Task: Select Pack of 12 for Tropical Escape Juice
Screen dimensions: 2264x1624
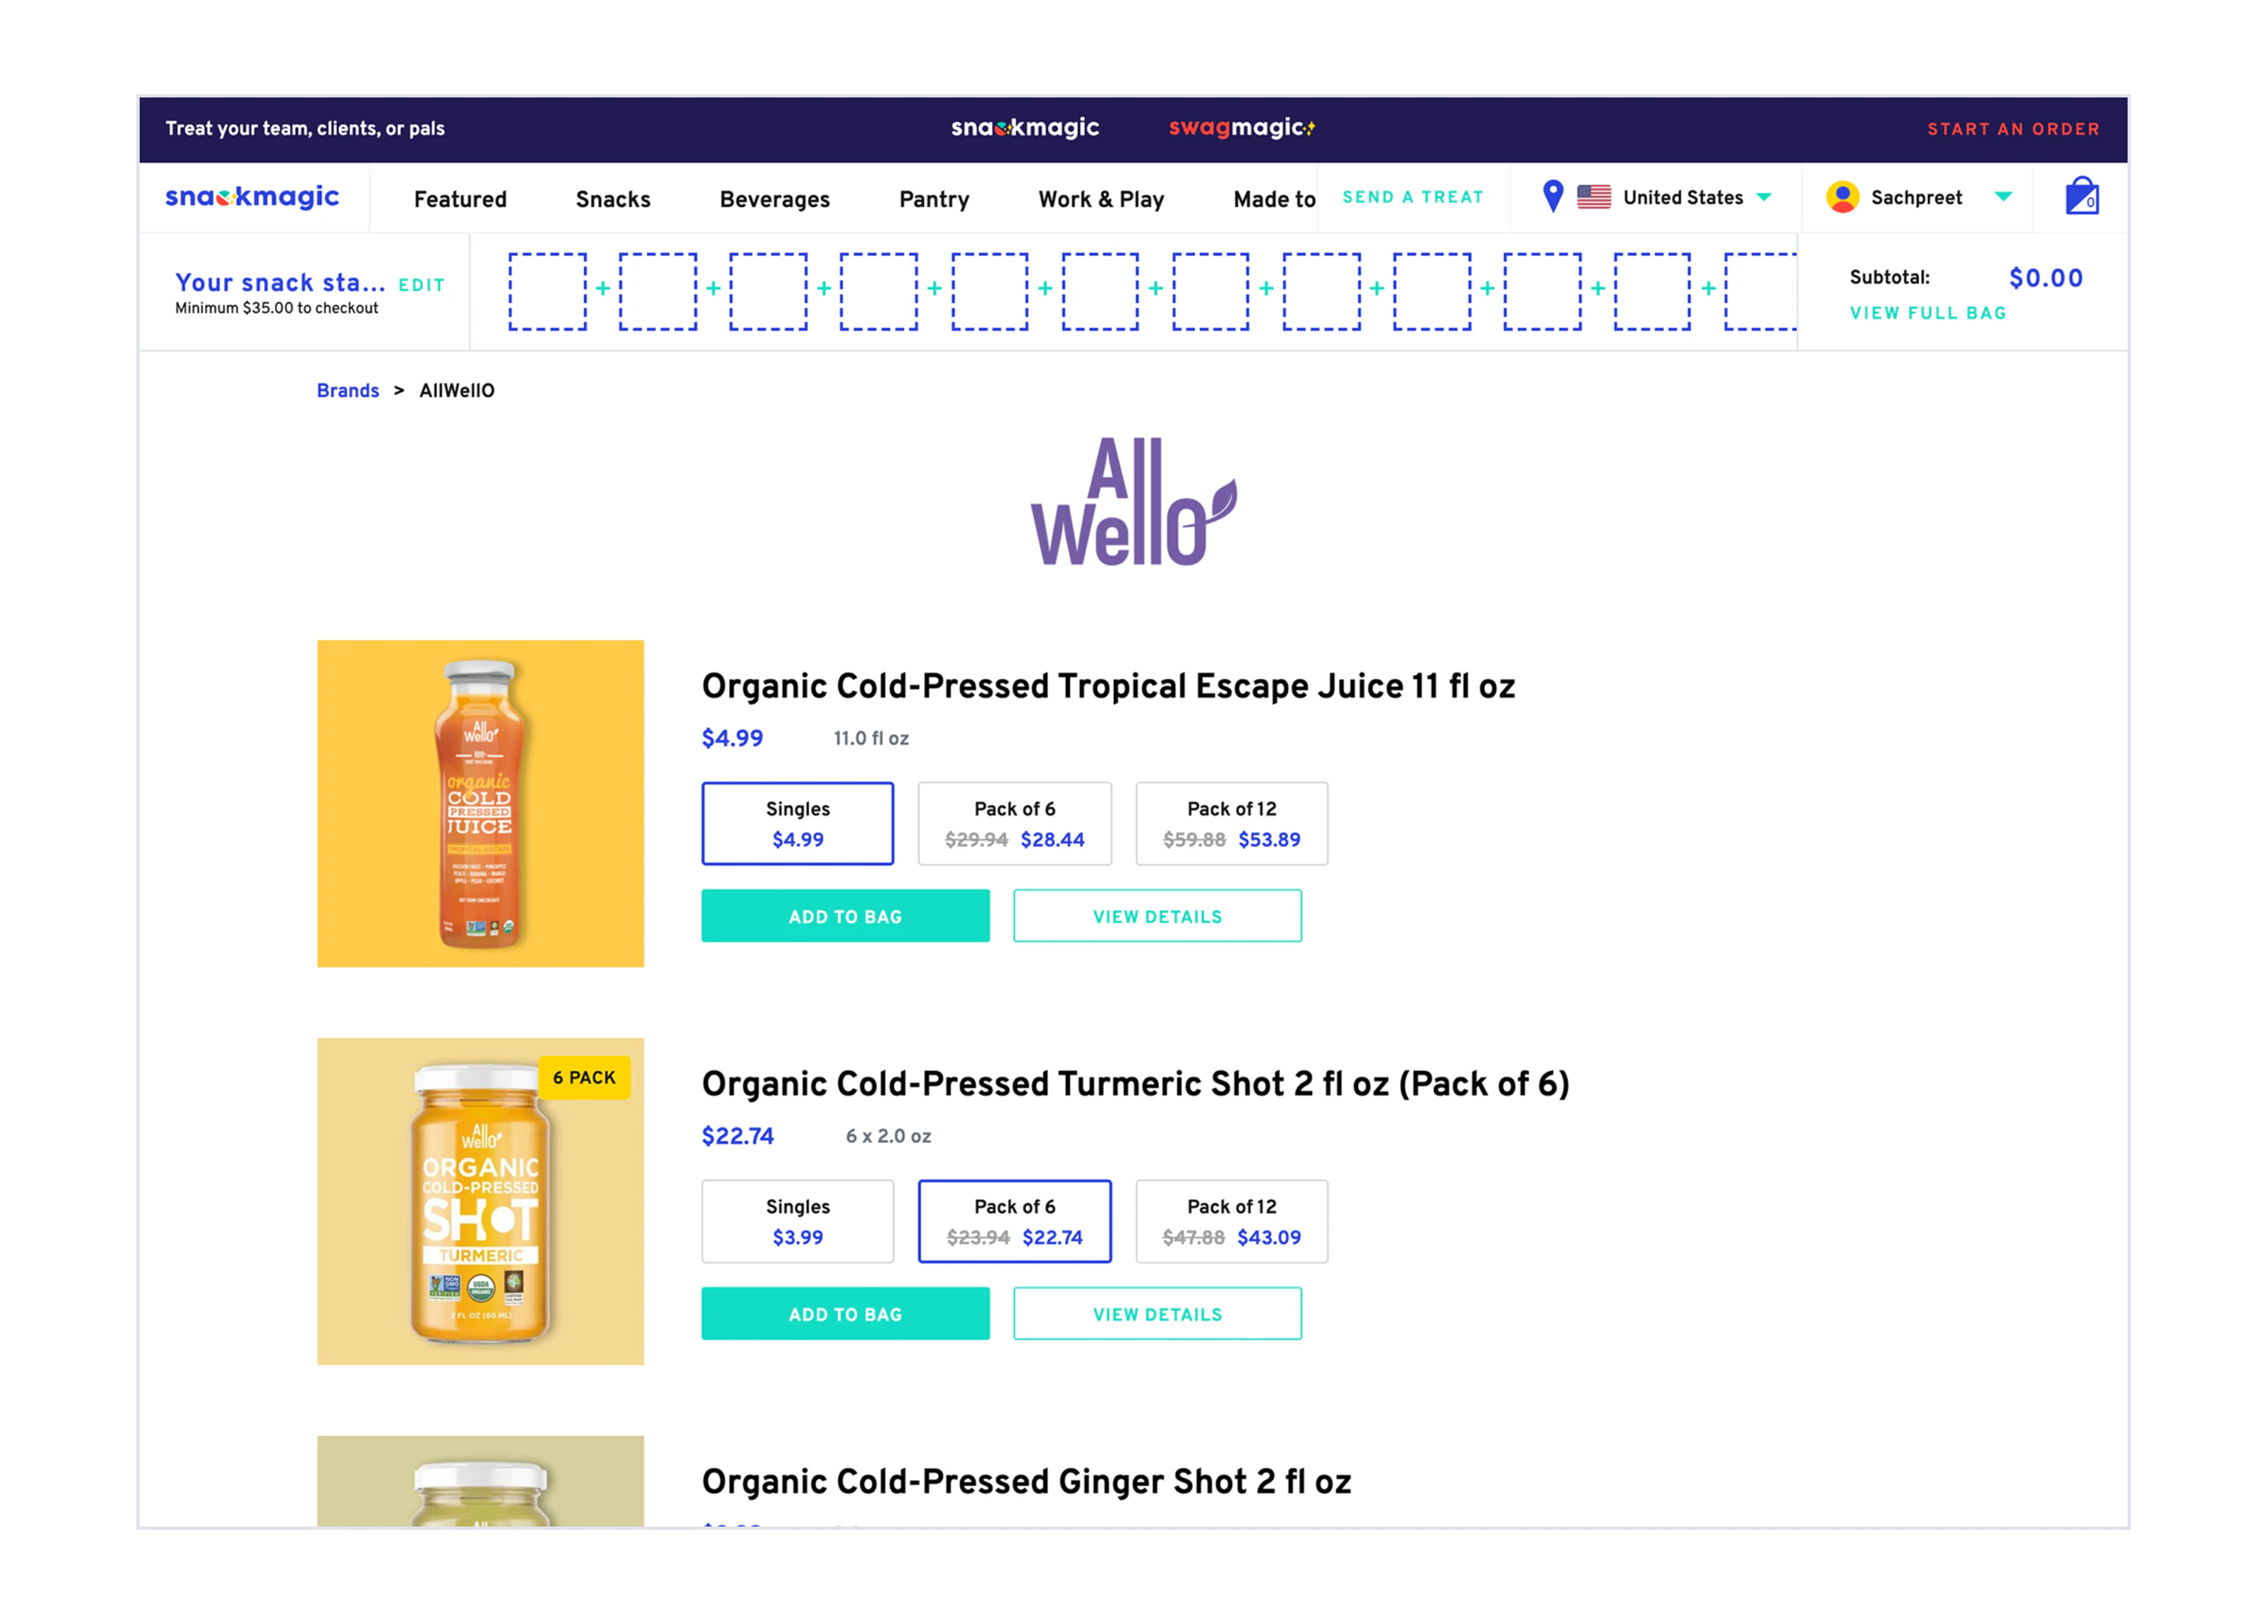Action: coord(1231,823)
